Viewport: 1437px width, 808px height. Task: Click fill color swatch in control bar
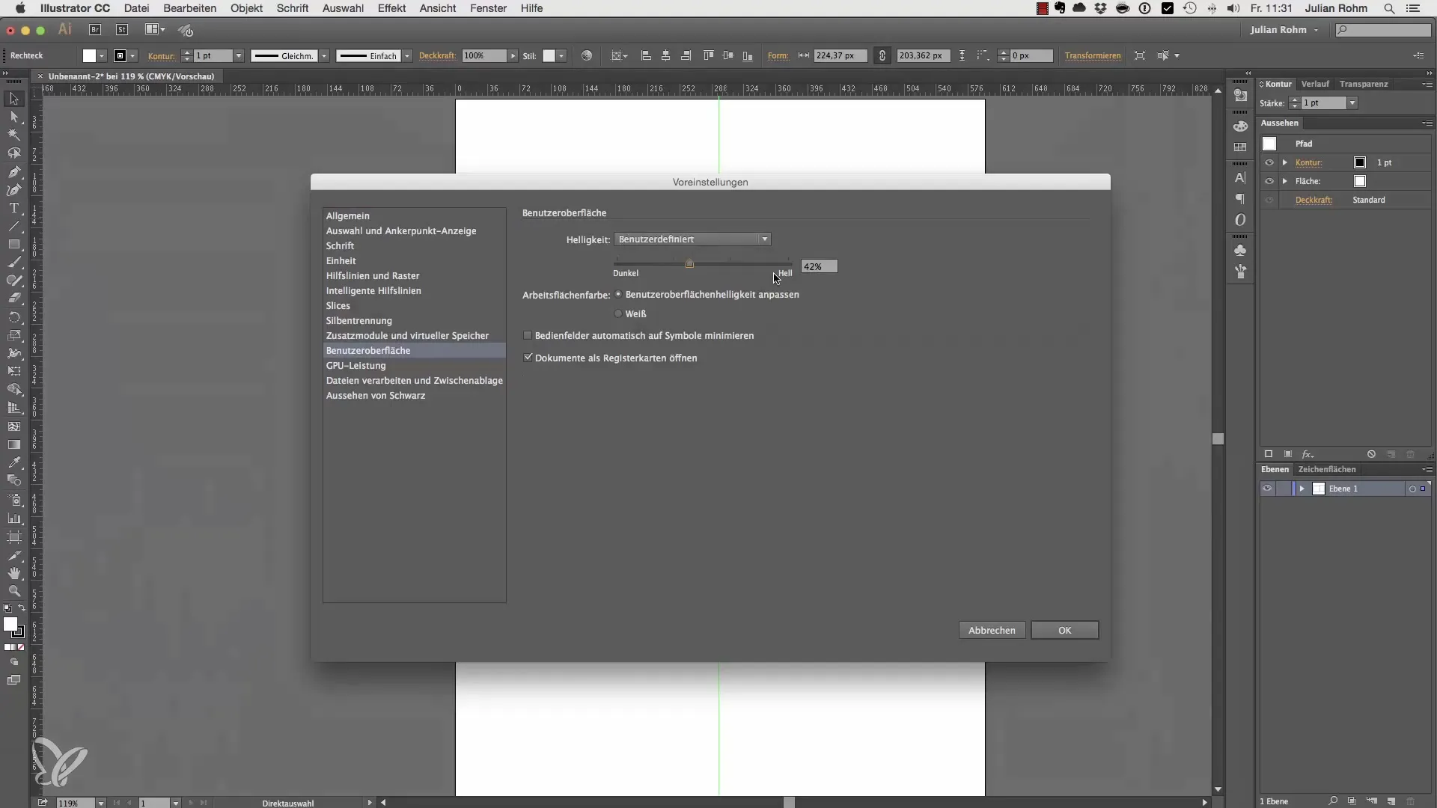(89, 55)
